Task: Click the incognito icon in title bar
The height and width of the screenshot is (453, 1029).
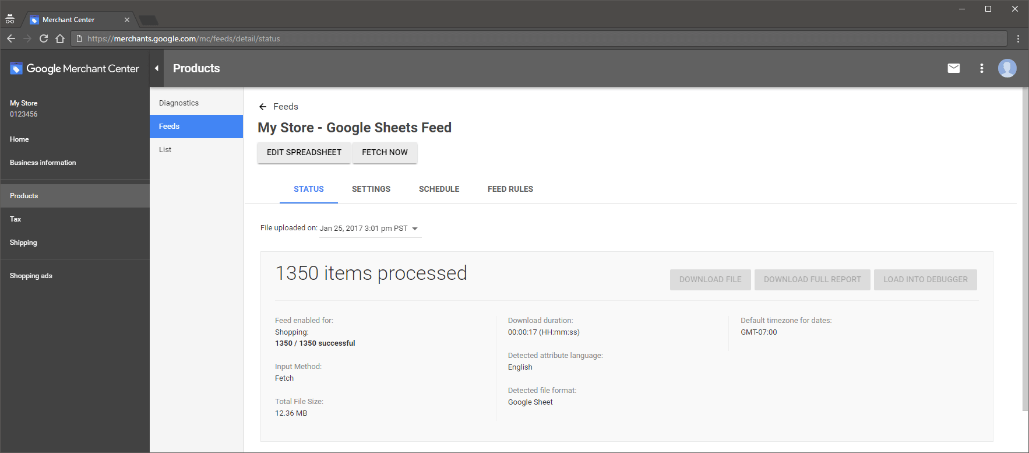Action: [10, 19]
